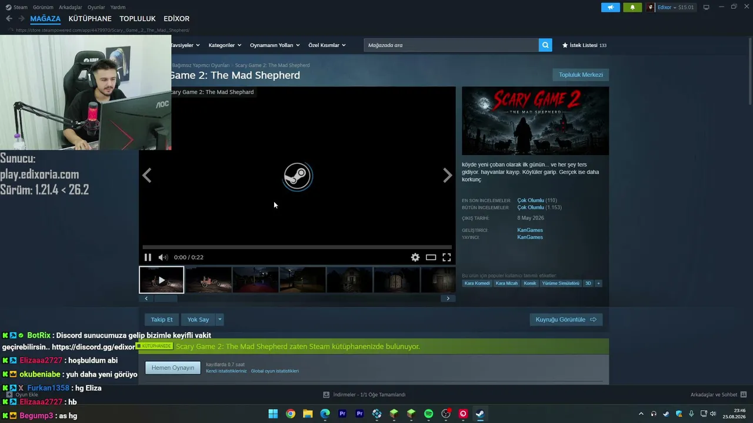Click the Kara Komedi tag

[x=477, y=283]
